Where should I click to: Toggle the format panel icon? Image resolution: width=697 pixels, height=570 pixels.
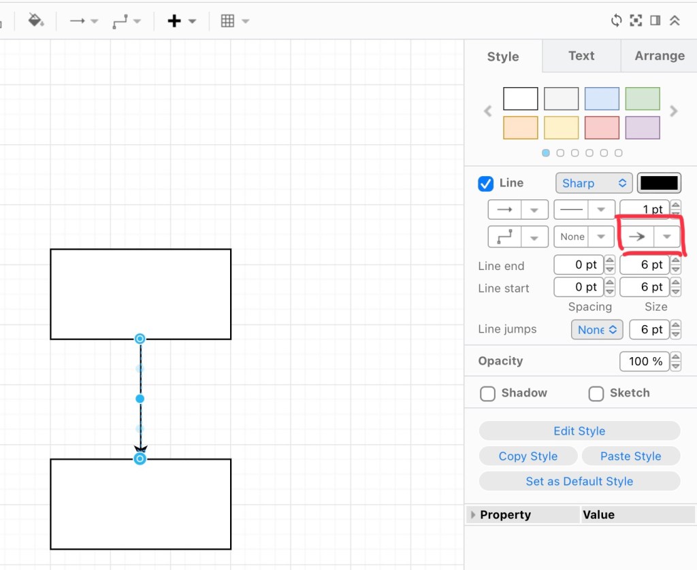point(655,20)
